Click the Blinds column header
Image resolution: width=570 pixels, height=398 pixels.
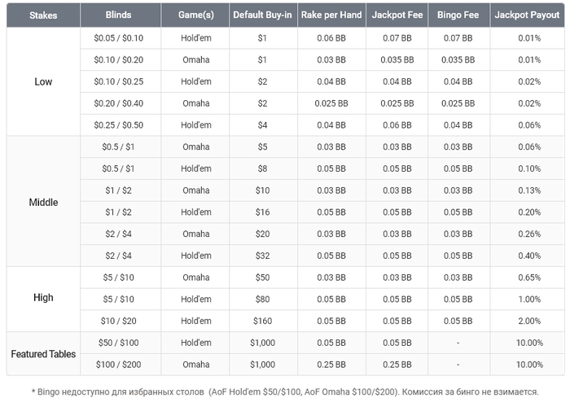click(118, 15)
